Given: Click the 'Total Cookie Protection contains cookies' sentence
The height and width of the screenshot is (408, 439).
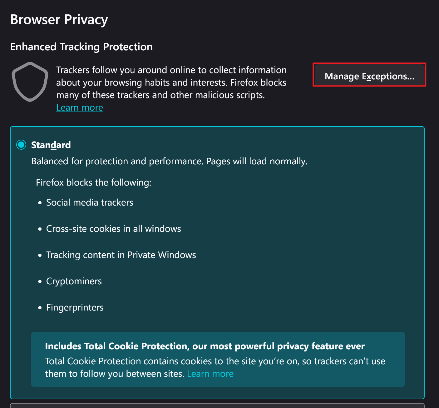Looking at the screenshot, I should coord(215,361).
